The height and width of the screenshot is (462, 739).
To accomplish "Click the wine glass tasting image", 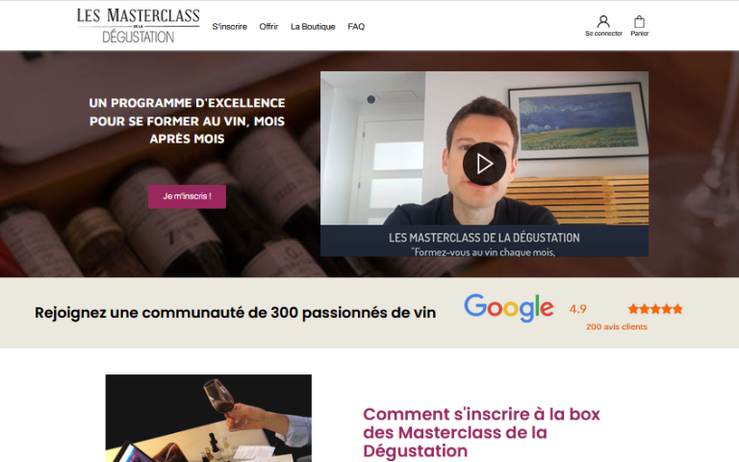I will click(208, 418).
